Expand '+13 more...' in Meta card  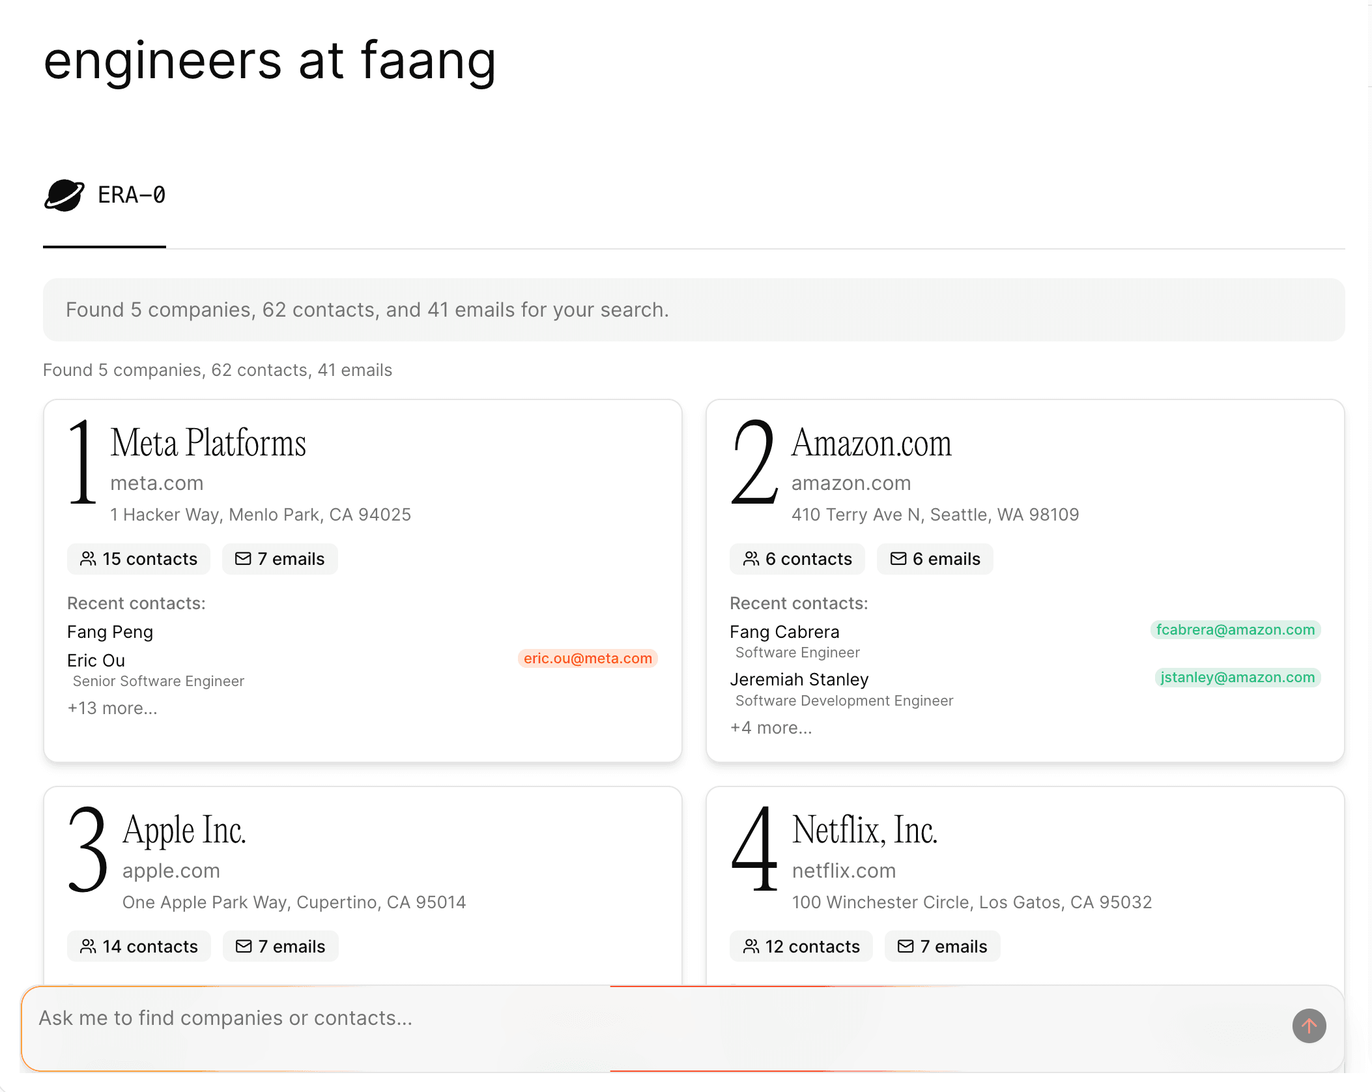click(x=112, y=708)
